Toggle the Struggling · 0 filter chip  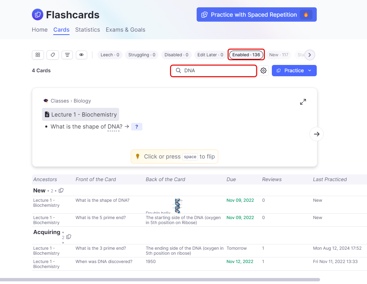point(142,55)
